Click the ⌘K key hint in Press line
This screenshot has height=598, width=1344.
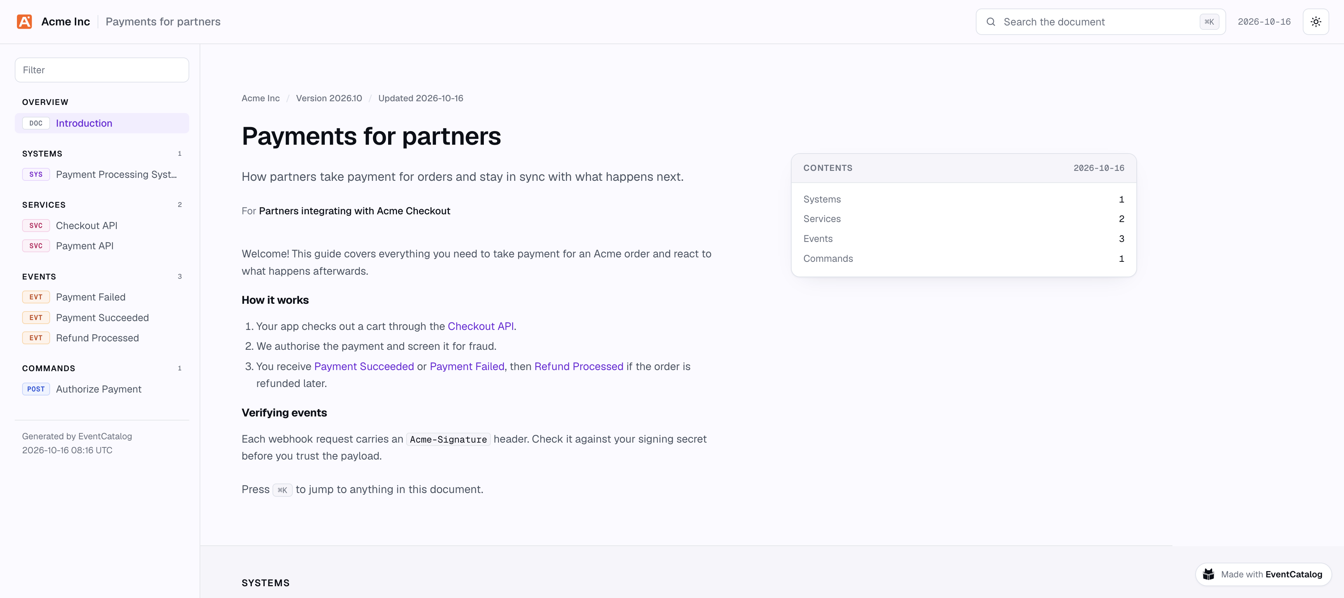click(x=282, y=490)
